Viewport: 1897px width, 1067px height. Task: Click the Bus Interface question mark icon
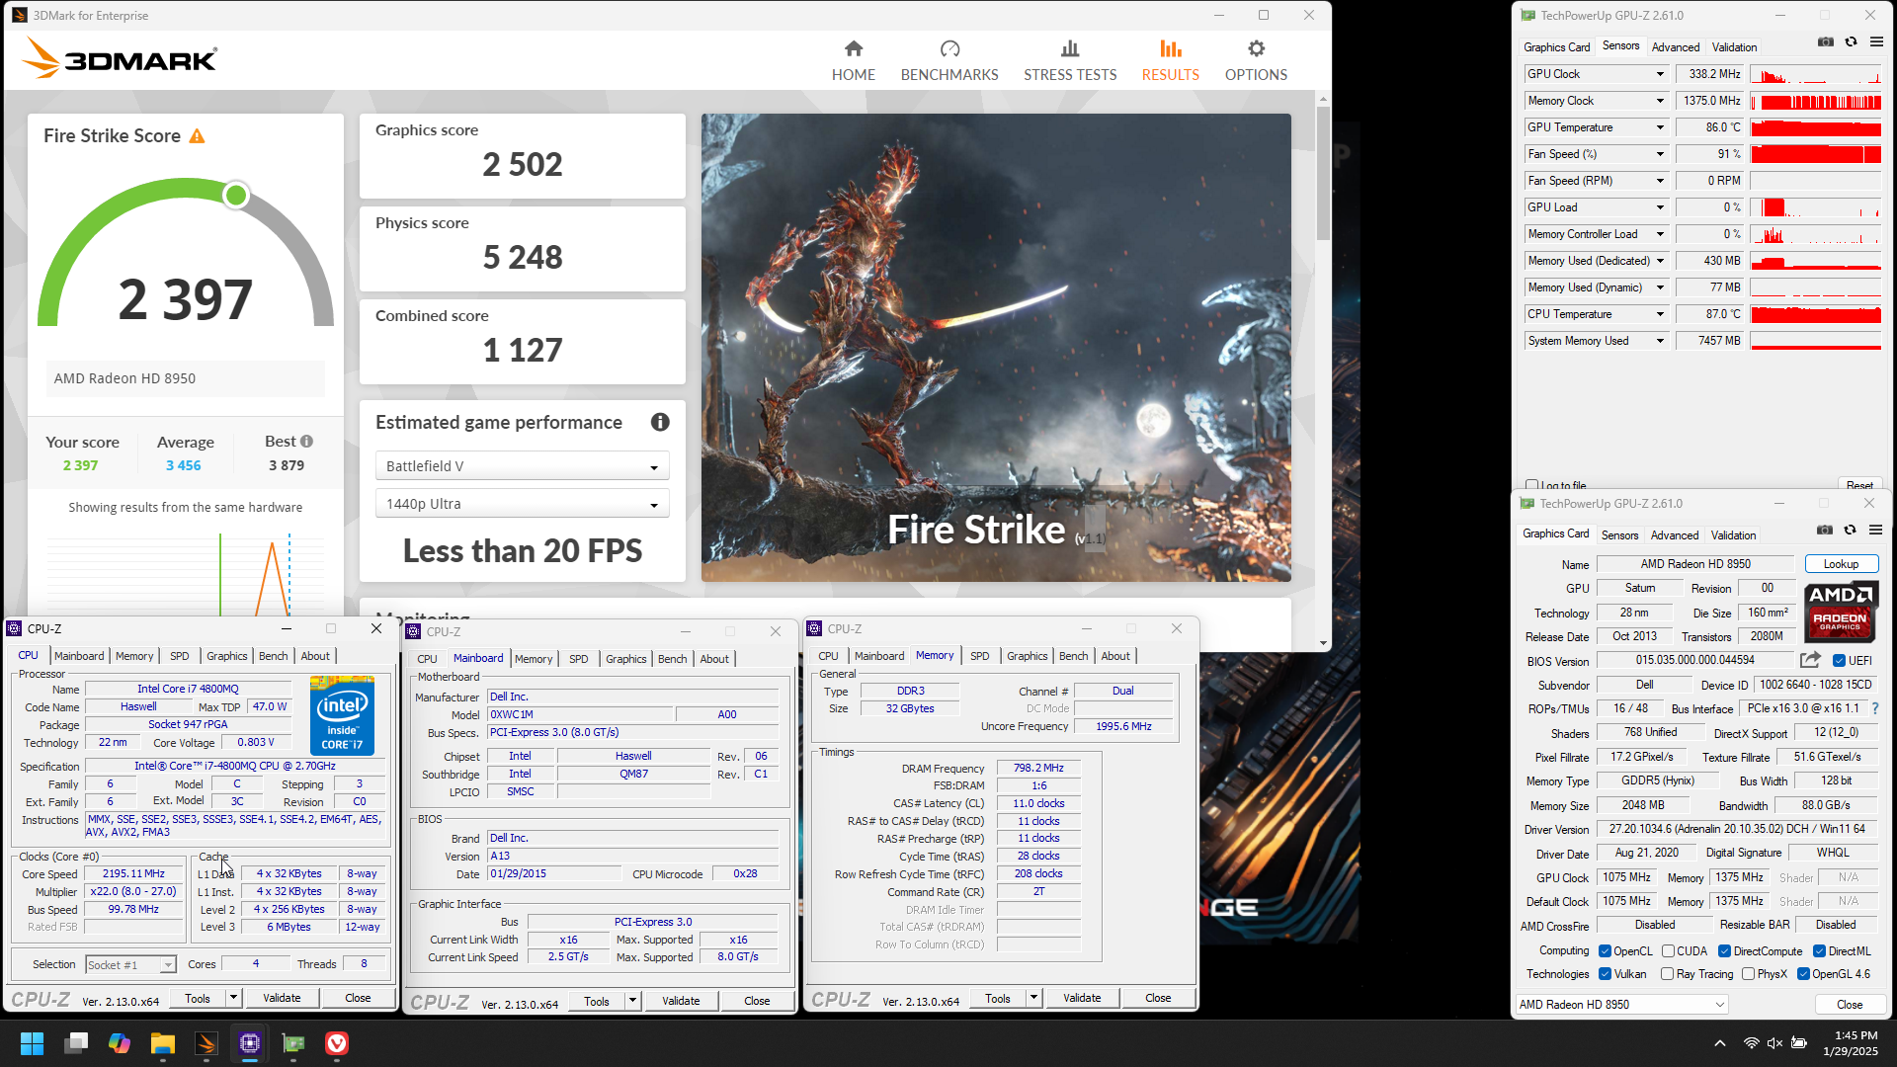point(1875,708)
